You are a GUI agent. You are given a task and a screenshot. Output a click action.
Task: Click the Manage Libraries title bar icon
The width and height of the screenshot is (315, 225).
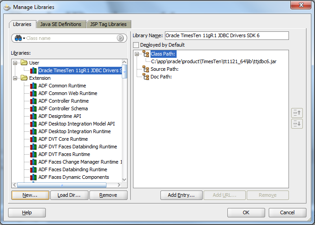click(7, 8)
